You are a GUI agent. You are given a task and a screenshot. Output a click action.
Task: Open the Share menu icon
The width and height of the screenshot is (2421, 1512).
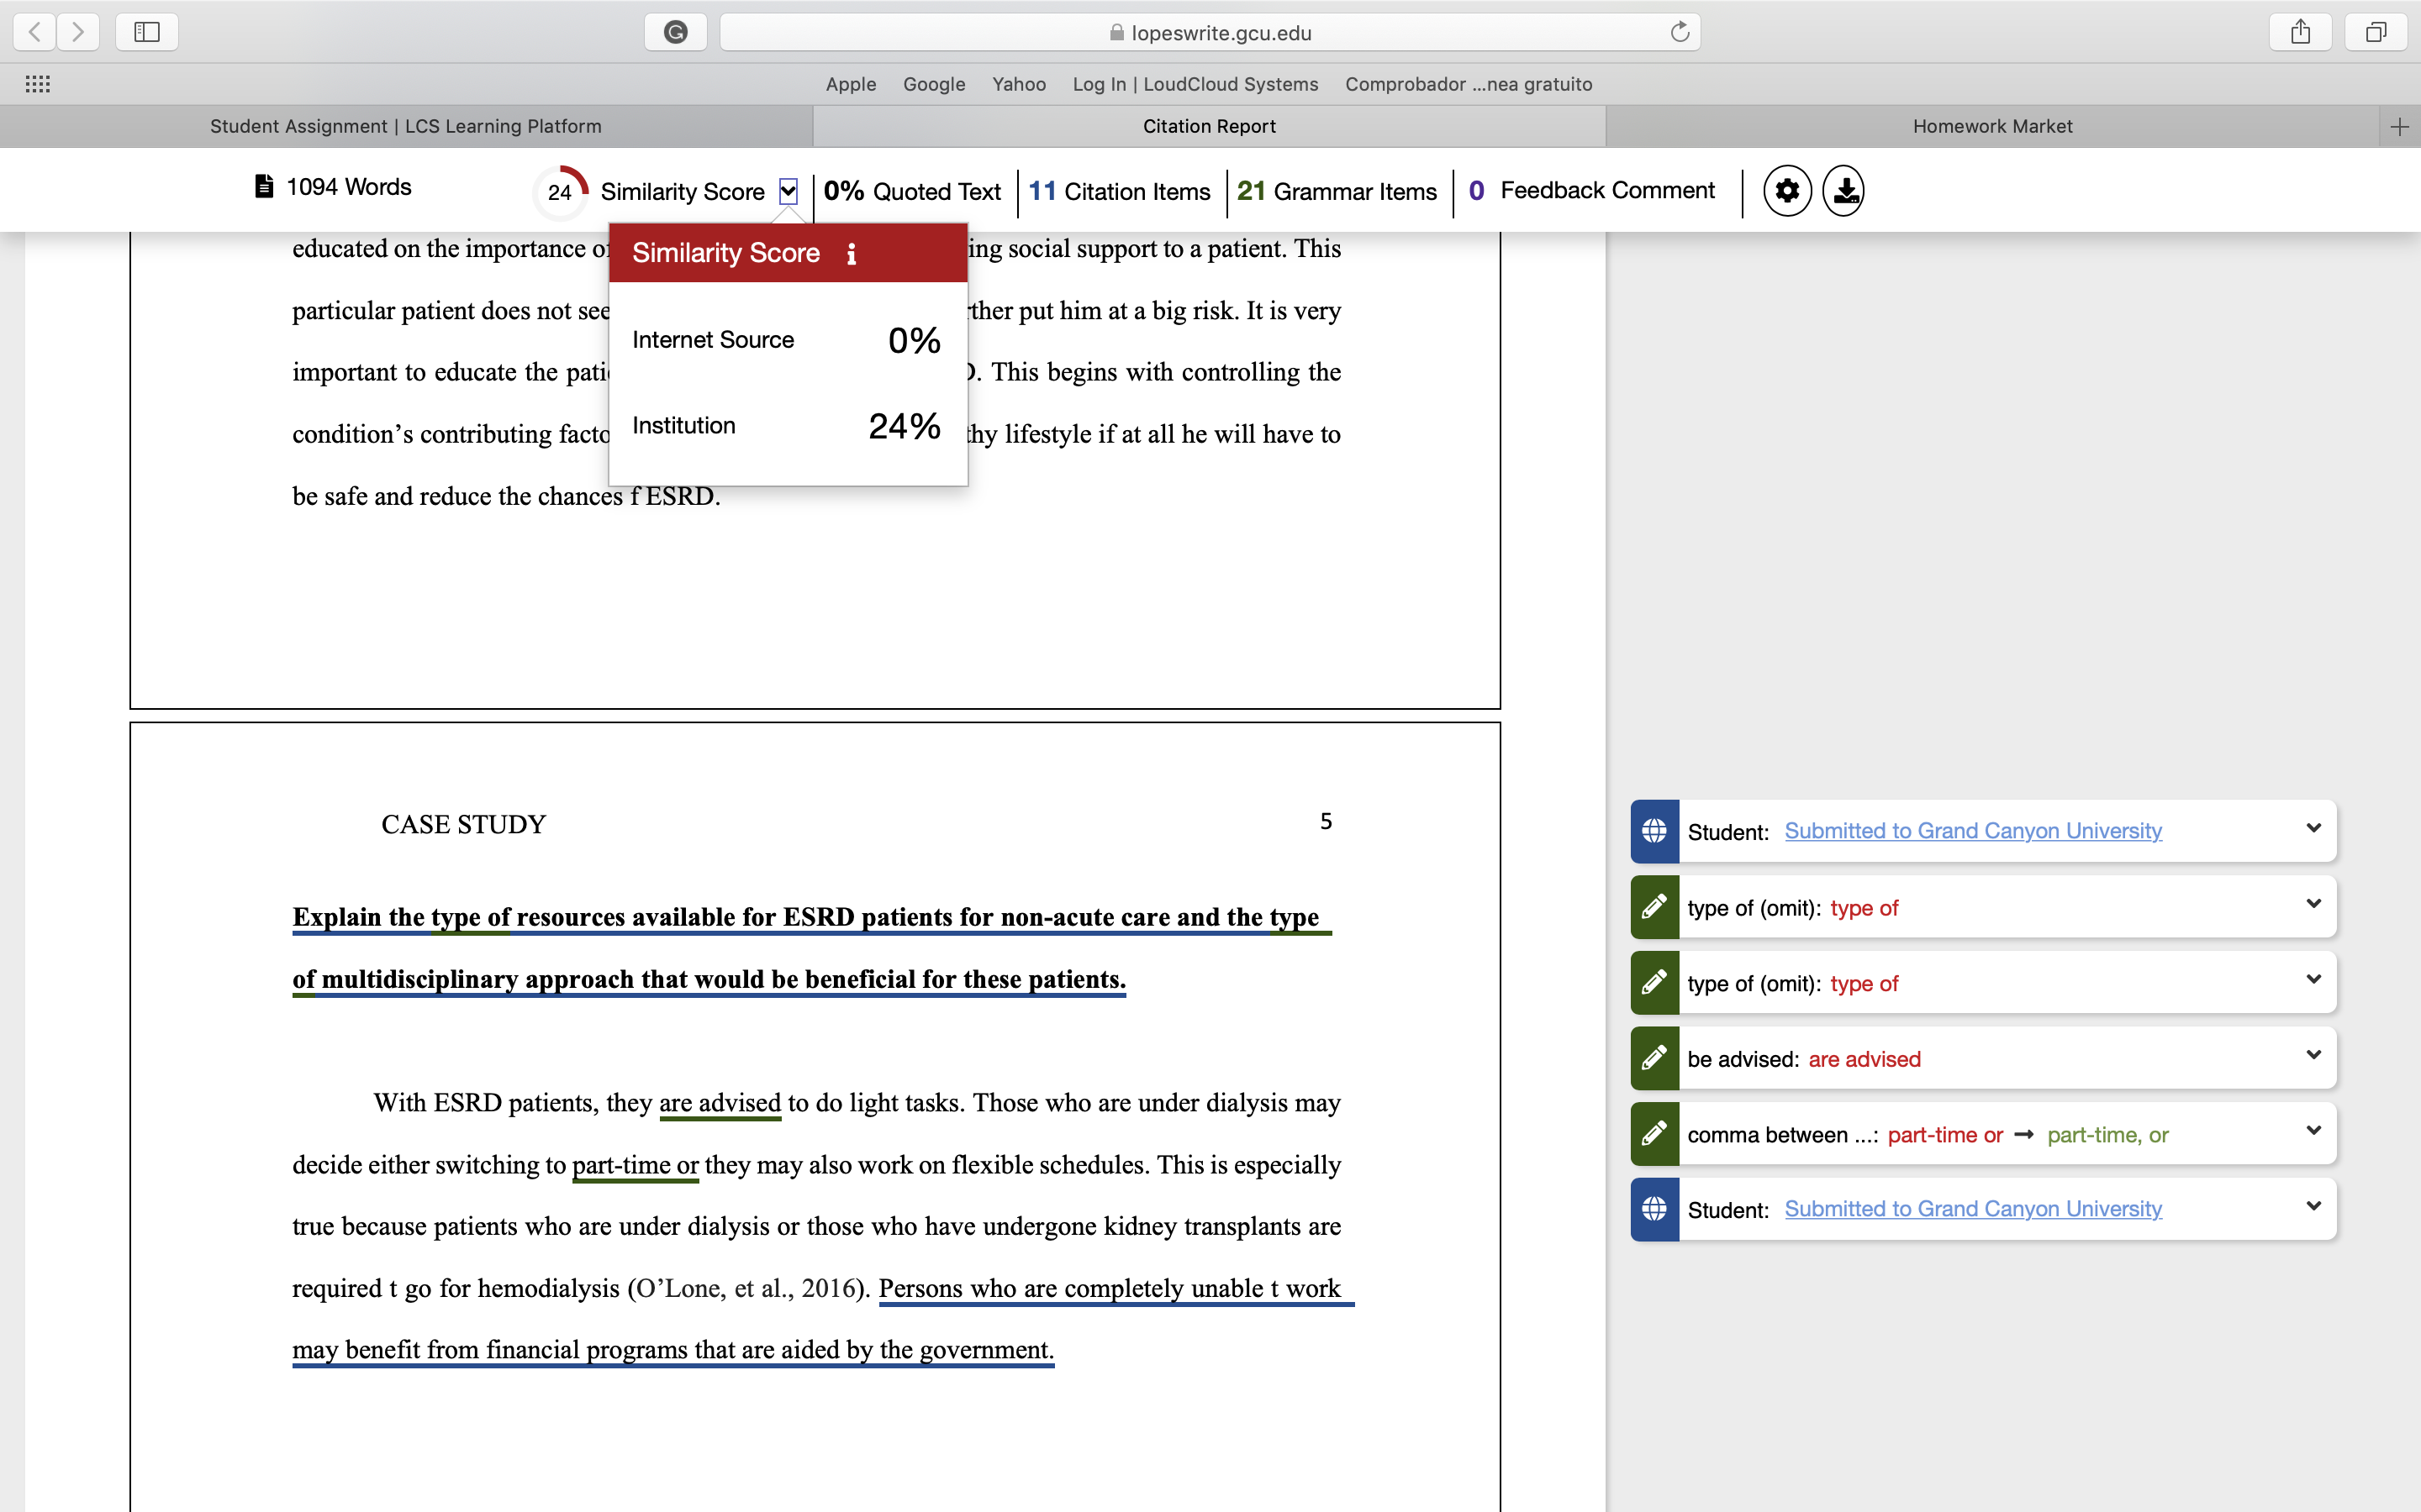coord(2301,32)
